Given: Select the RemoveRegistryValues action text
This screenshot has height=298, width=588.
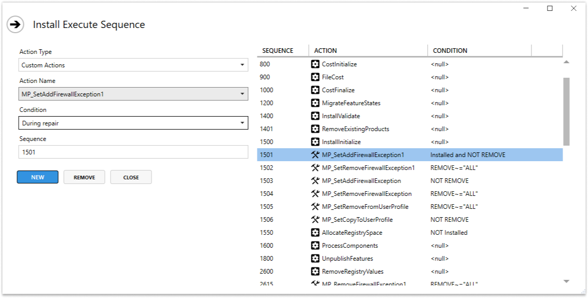Looking at the screenshot, I should (353, 272).
